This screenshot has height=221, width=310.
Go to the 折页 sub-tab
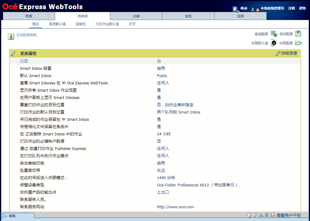(x=132, y=24)
